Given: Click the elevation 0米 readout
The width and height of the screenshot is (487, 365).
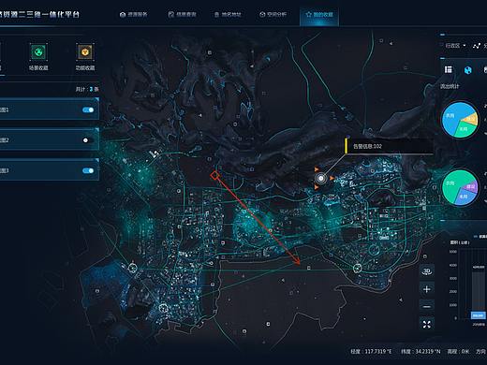Looking at the screenshot, I should click(x=458, y=352).
